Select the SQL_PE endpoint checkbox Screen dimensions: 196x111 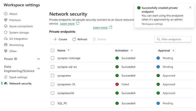click(x=52, y=103)
